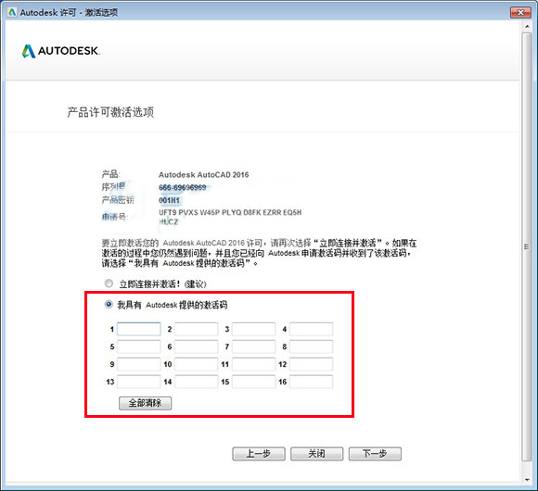
Task: Click the product name Autodesk AutoCAD 2016
Action: pos(203,175)
